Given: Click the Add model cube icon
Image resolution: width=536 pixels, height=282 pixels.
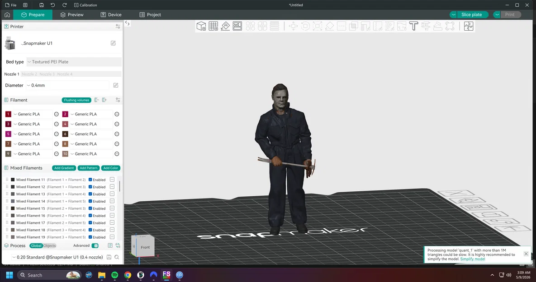Looking at the screenshot, I should [x=201, y=26].
